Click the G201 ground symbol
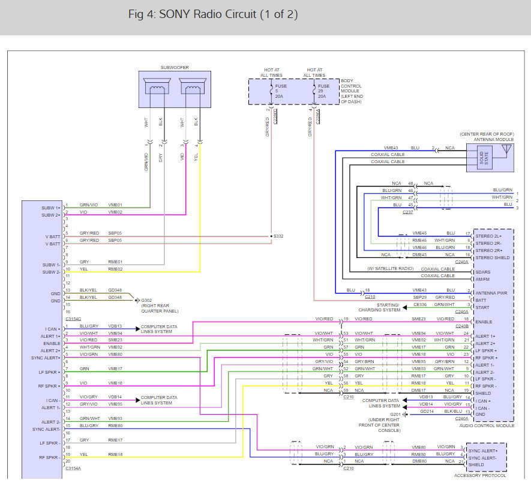Screen dimensions: 531x489 pos(405,415)
